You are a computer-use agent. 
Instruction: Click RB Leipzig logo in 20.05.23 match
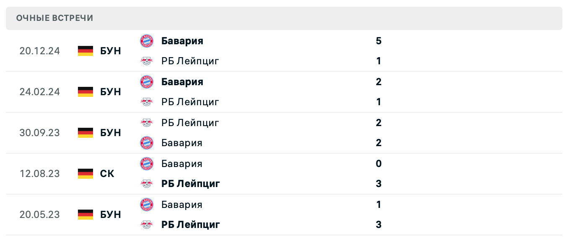click(147, 225)
